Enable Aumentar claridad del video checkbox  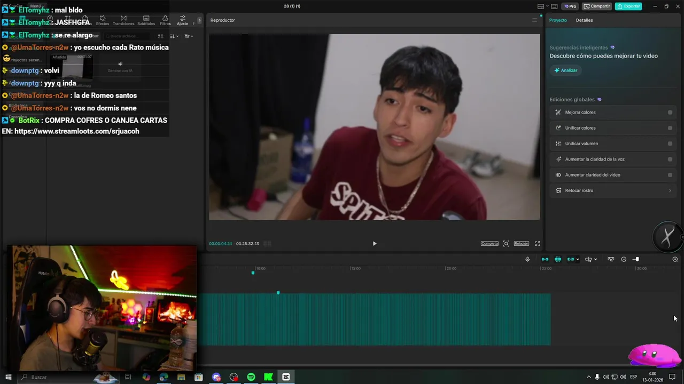[x=670, y=175]
